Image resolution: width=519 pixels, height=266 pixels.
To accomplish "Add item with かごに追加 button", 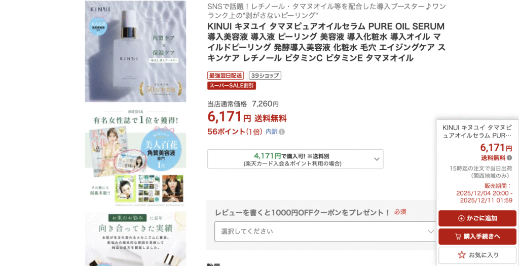I will 477,218.
